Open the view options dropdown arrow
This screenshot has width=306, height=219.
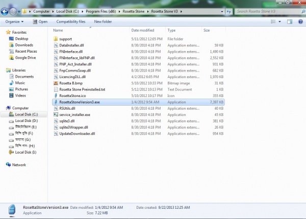[279, 21]
